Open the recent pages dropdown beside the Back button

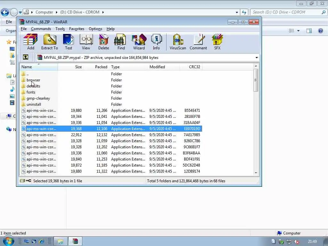pos(20,12)
